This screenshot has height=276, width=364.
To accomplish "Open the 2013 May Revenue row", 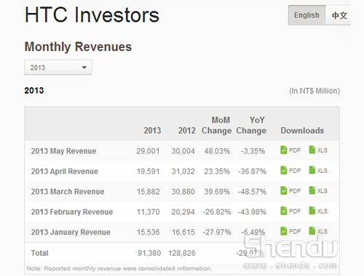I will (x=183, y=151).
